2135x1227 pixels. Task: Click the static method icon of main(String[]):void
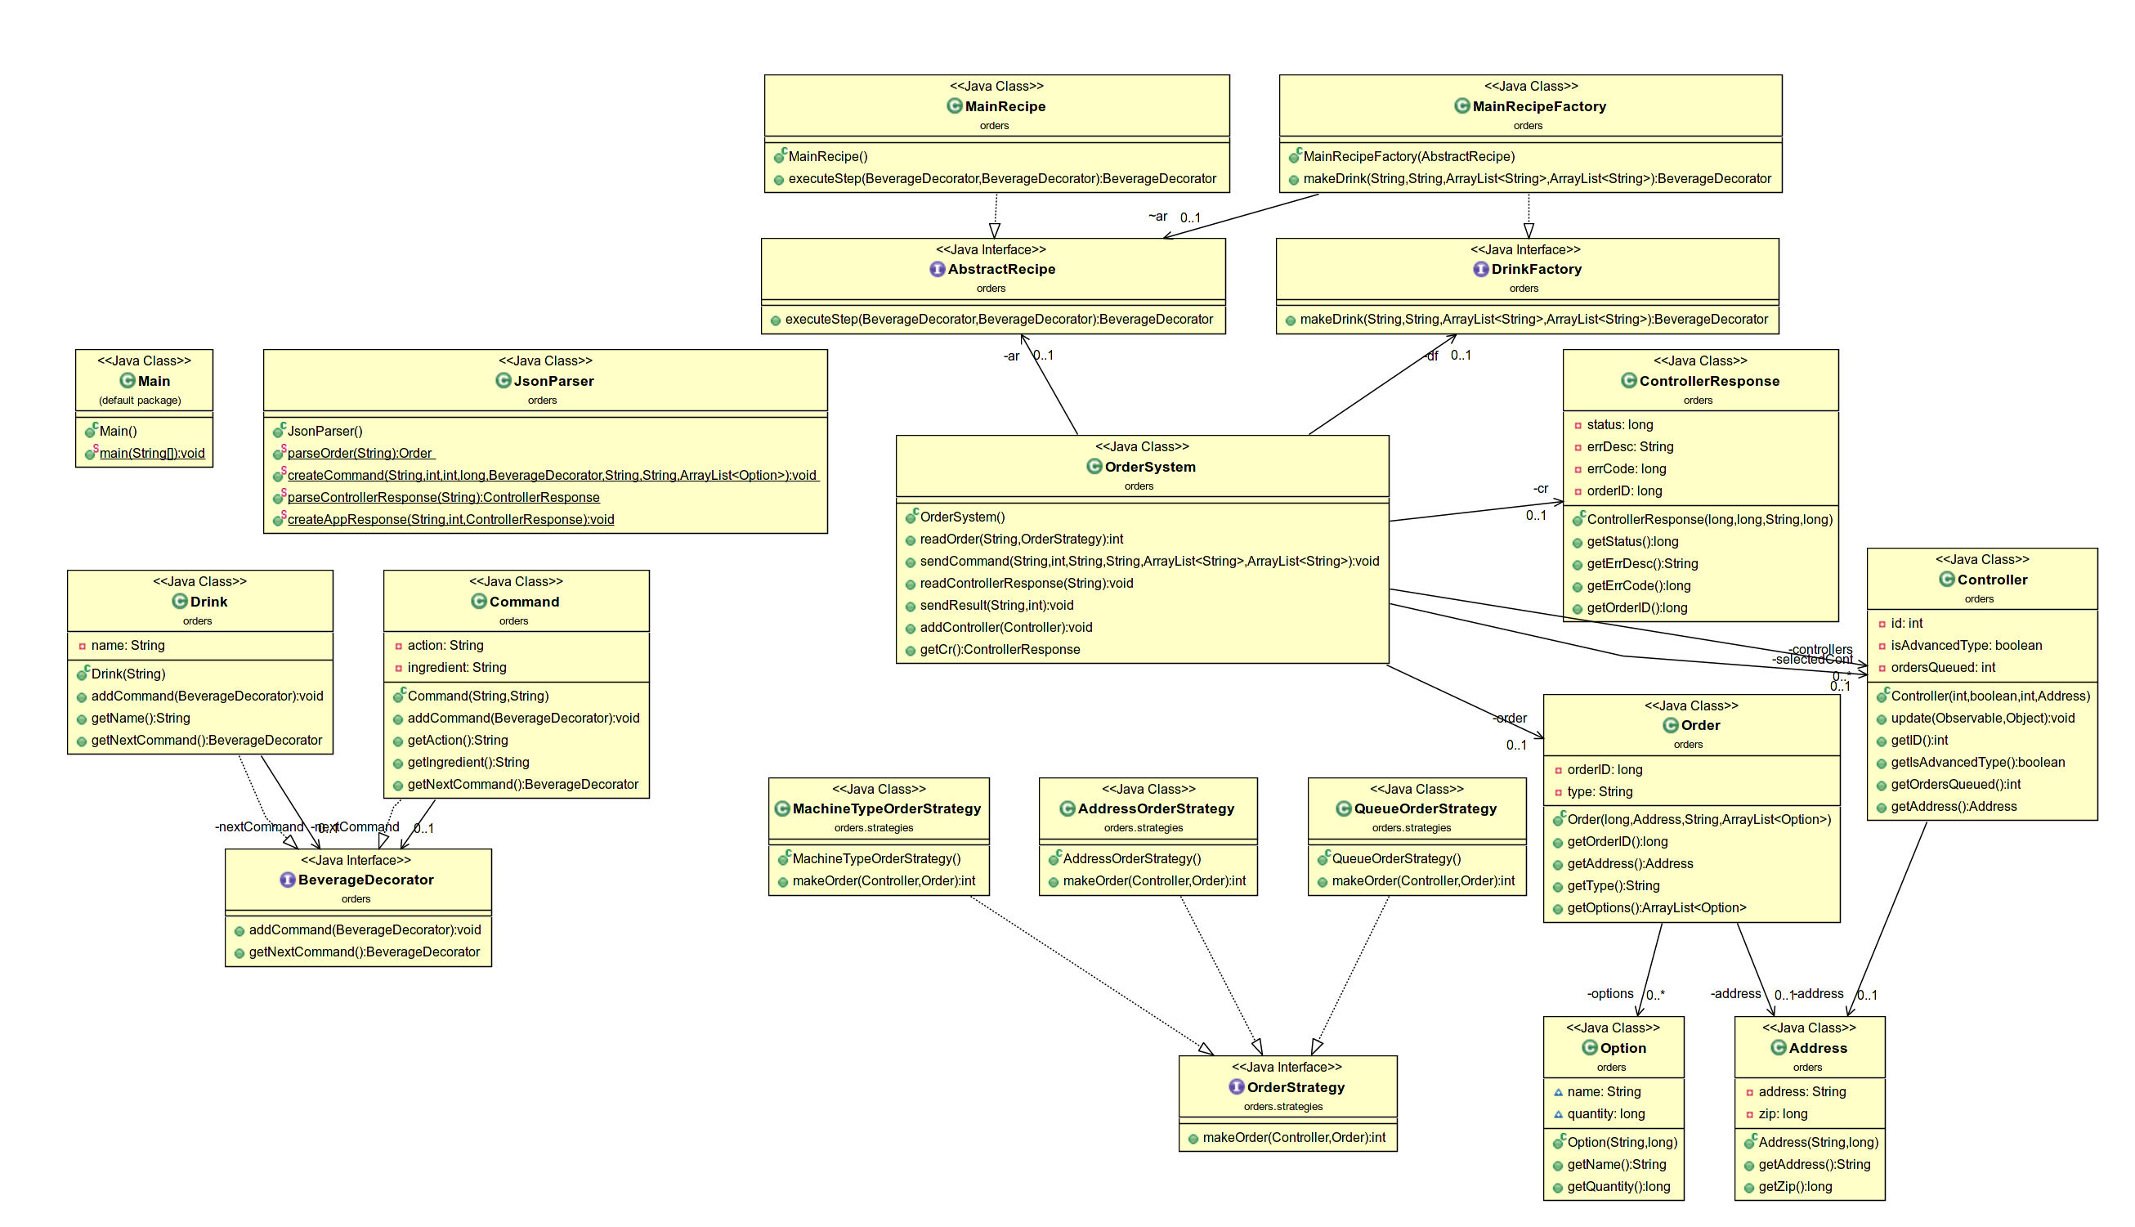(92, 453)
